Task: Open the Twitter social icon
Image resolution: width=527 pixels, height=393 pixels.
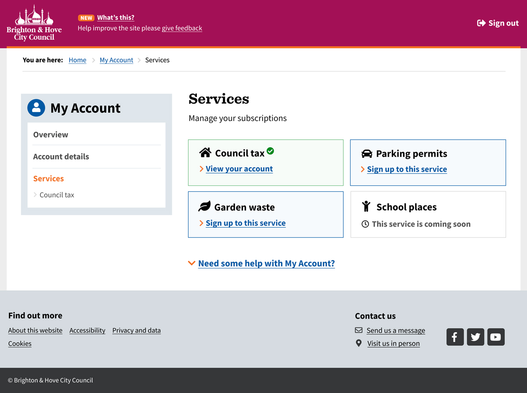Action: [x=475, y=337]
